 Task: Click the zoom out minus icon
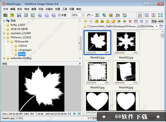click(x=46, y=15)
